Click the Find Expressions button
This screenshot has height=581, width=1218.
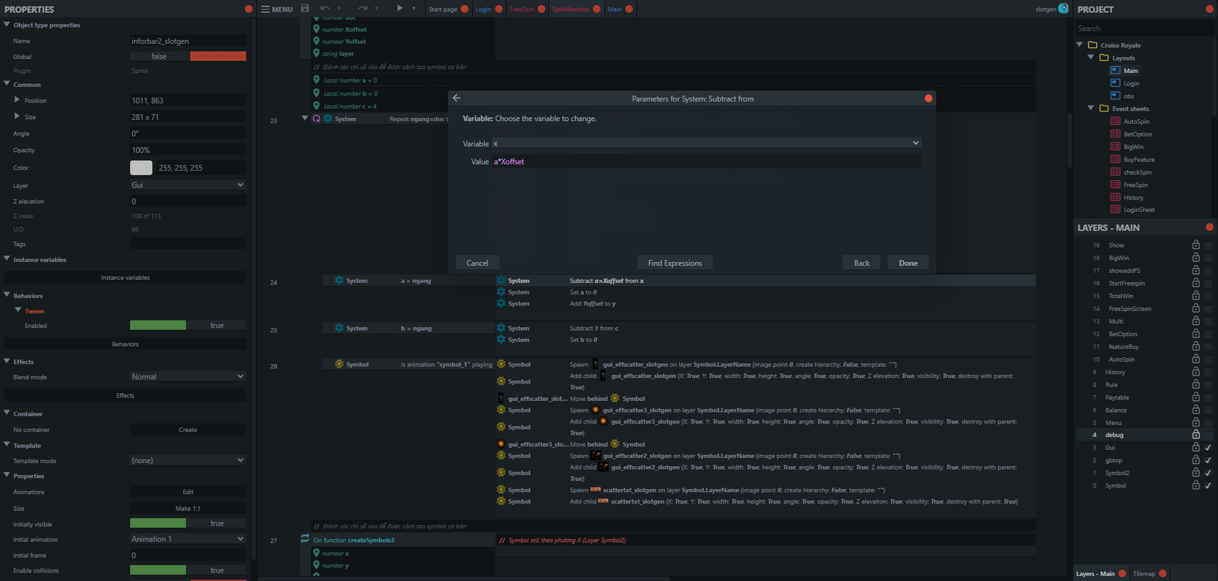tap(675, 263)
